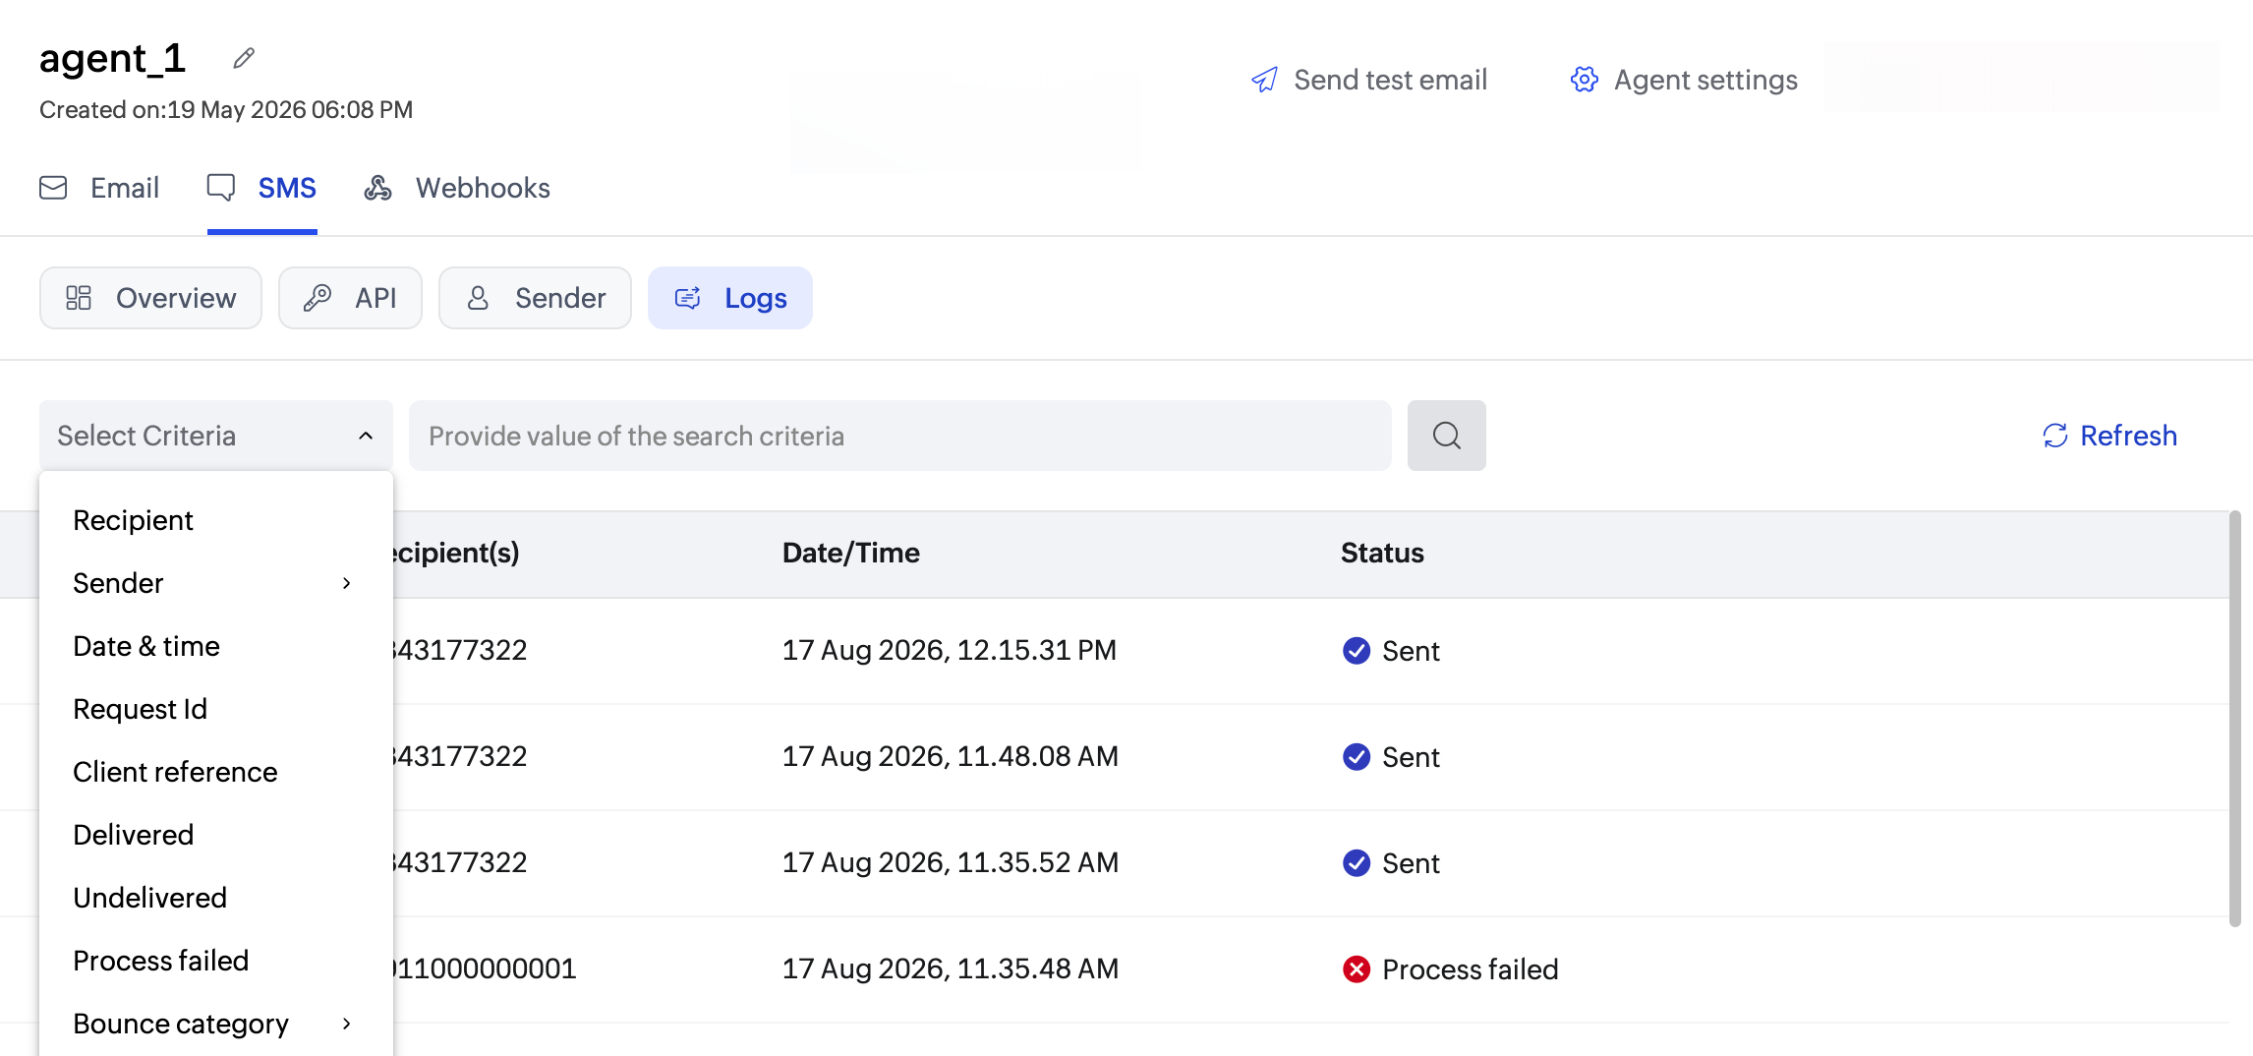Image resolution: width=2253 pixels, height=1056 pixels.
Task: Expand the Bounce category submenu arrow
Action: point(346,1024)
